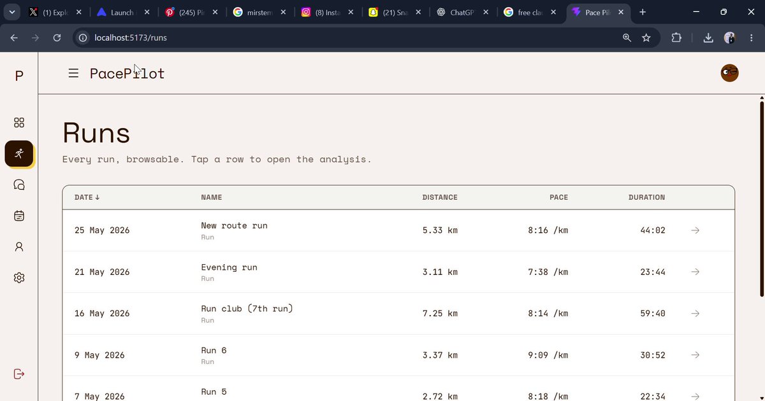Switch to the ChatGPT browser tab

(x=463, y=12)
